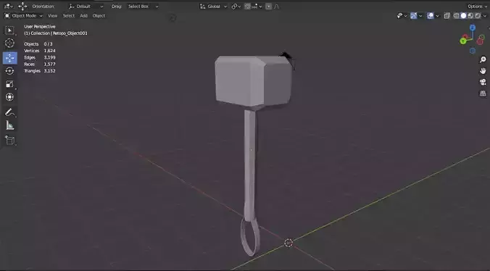Activate the Rotate tool
The height and width of the screenshot is (271, 490).
(x=9, y=71)
